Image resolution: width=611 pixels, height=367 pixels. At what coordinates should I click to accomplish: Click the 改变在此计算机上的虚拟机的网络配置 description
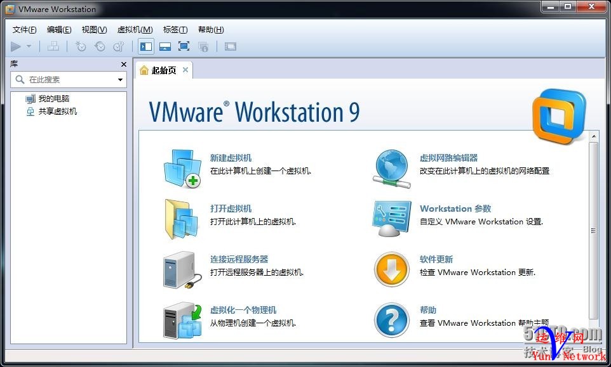point(485,171)
